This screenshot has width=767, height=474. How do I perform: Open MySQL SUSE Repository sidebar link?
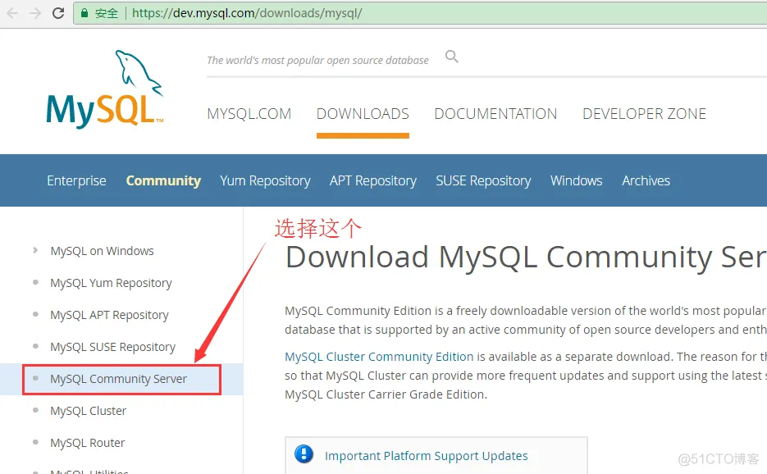[112, 347]
